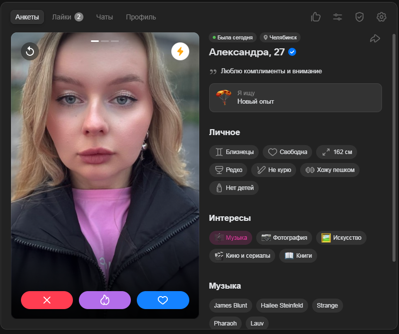Switch to the Анкеты tab
Screen dimensions: 399x334
coord(27,17)
